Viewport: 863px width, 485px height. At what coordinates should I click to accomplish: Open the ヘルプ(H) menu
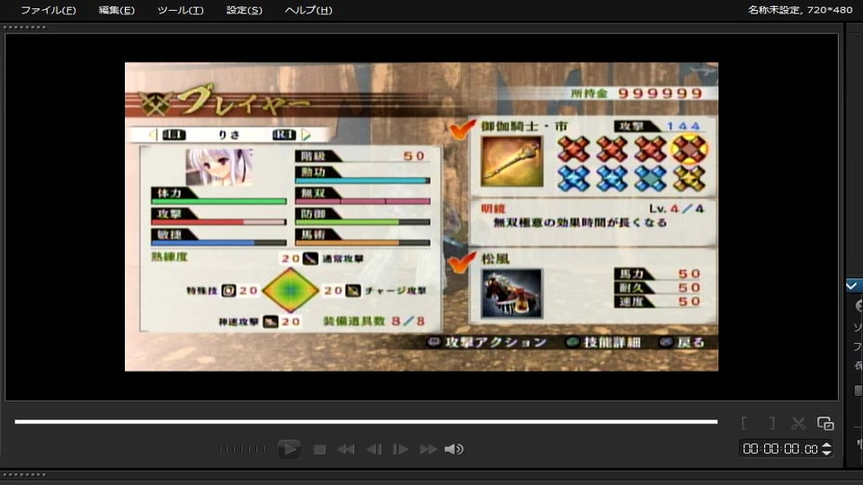coord(308,10)
